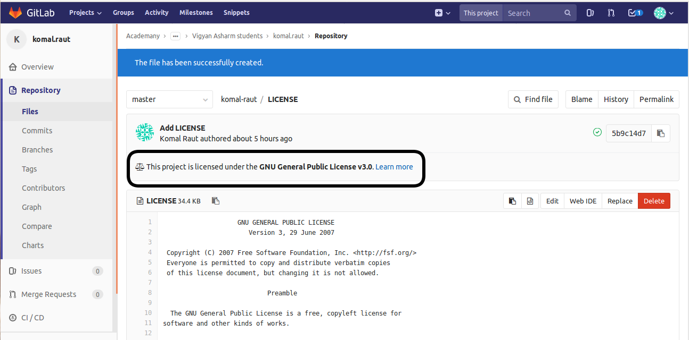
Task: Click the red Delete button
Action: (x=654, y=201)
